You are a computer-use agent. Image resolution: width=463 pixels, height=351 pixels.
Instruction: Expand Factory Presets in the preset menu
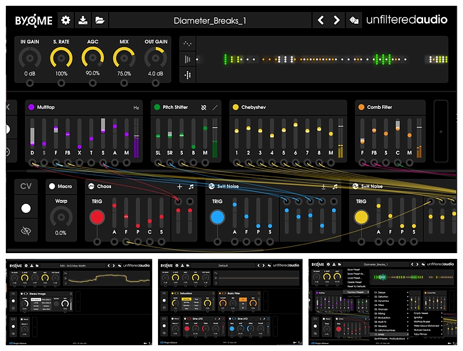coord(356,292)
